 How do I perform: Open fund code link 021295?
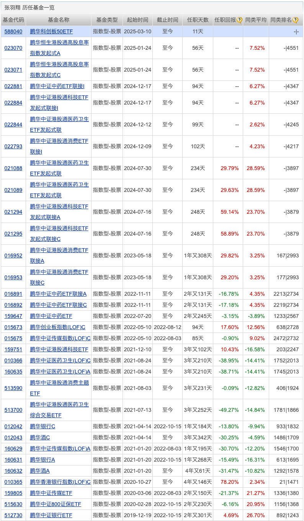pyautogui.click(x=13, y=234)
